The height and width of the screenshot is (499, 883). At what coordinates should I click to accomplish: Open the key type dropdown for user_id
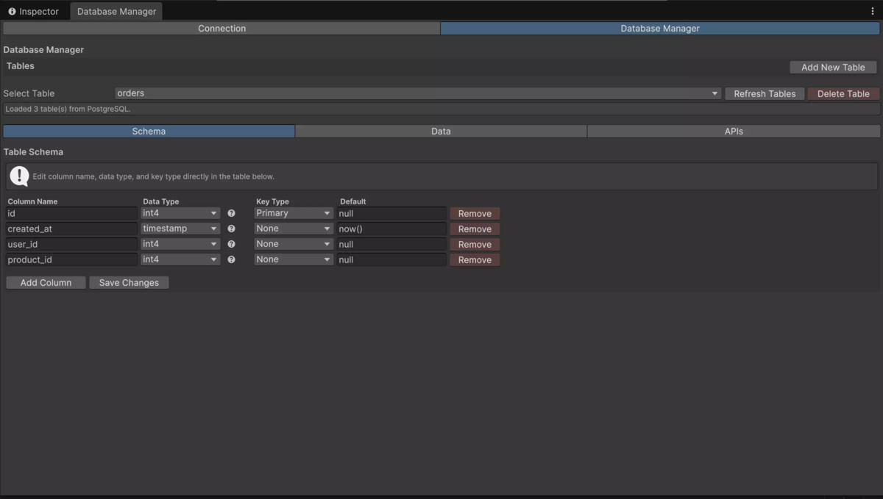click(x=294, y=244)
